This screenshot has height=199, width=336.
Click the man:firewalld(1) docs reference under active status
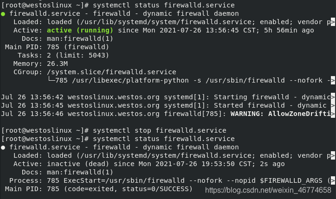[x=80, y=39]
